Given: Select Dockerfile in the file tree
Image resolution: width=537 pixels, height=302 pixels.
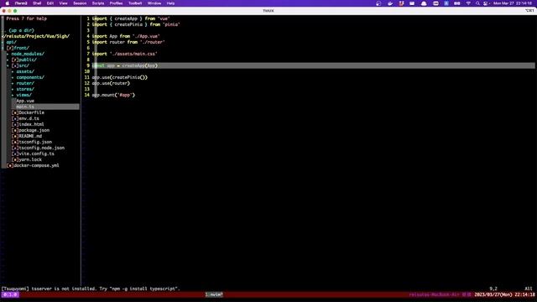Looking at the screenshot, I should pyautogui.click(x=32, y=112).
